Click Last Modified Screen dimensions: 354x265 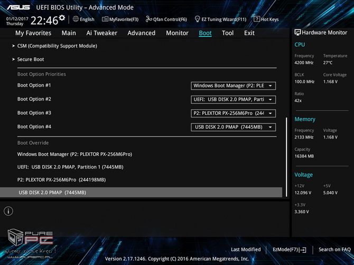[246, 250]
